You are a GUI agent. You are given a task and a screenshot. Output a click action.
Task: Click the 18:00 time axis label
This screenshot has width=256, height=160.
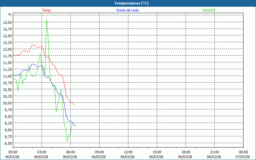(x=186, y=152)
